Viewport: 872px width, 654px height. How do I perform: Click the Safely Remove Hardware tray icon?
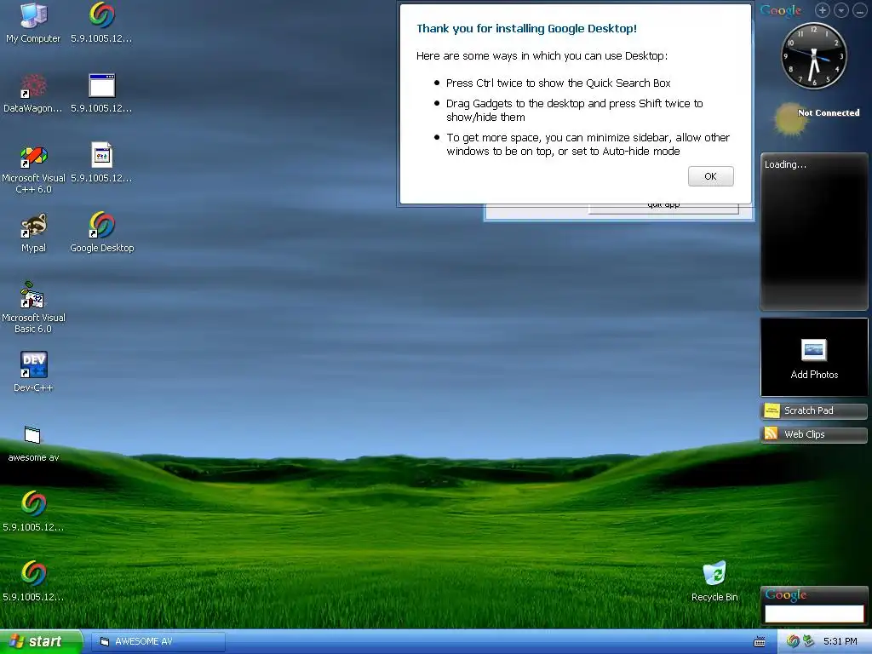click(x=808, y=642)
